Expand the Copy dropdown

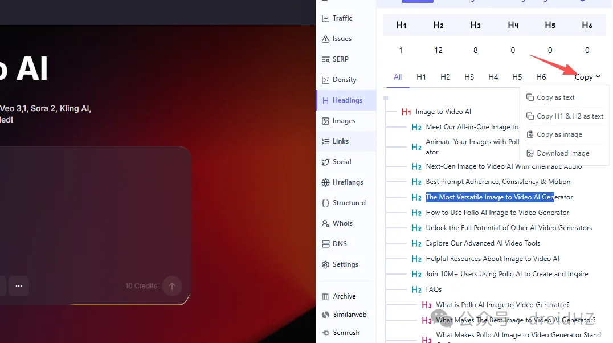coord(587,77)
